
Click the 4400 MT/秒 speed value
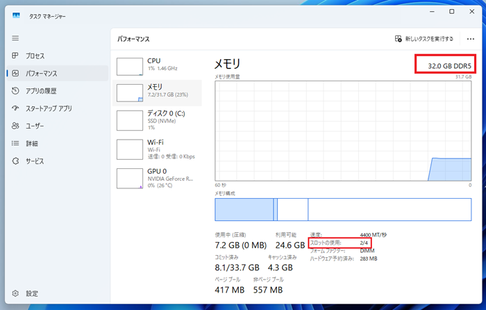tap(374, 235)
